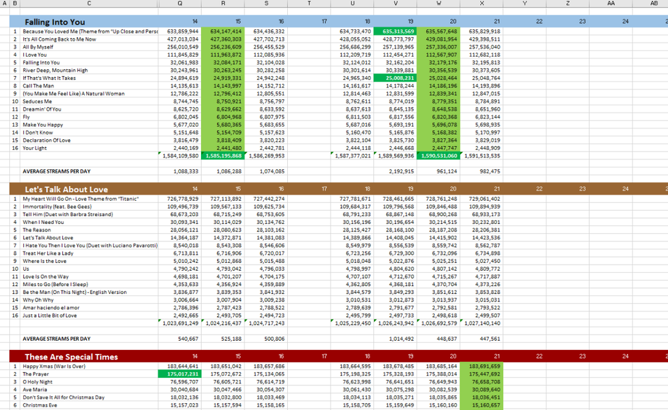This screenshot has width=668, height=410.
Task: Select column T header
Action: tap(309, 3)
